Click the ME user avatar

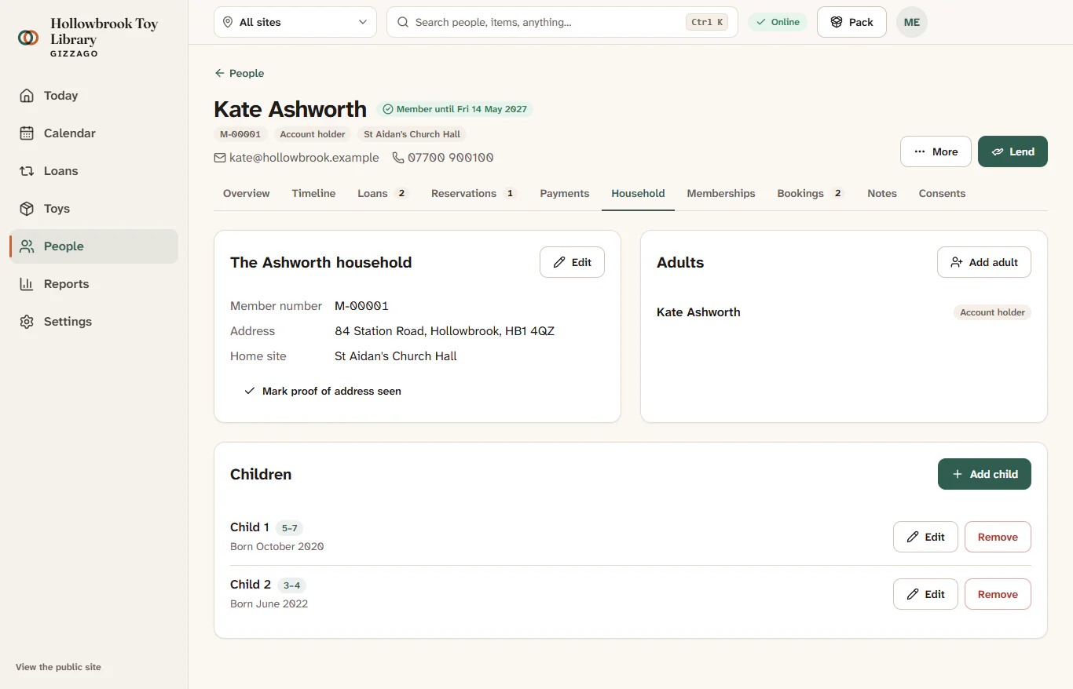911,22
